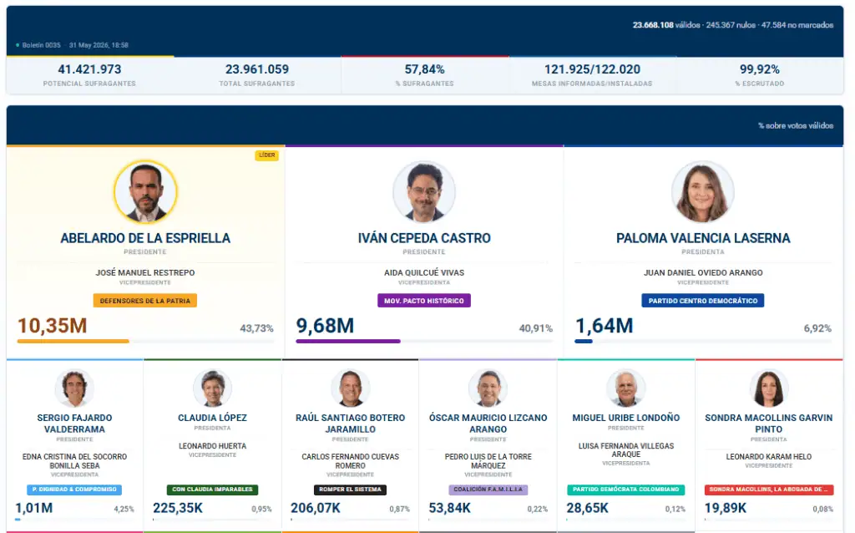Viewport: 855px width, 533px height.
Task: Click the MIGUEL URIBE LONDOÑO name
Action: point(626,418)
